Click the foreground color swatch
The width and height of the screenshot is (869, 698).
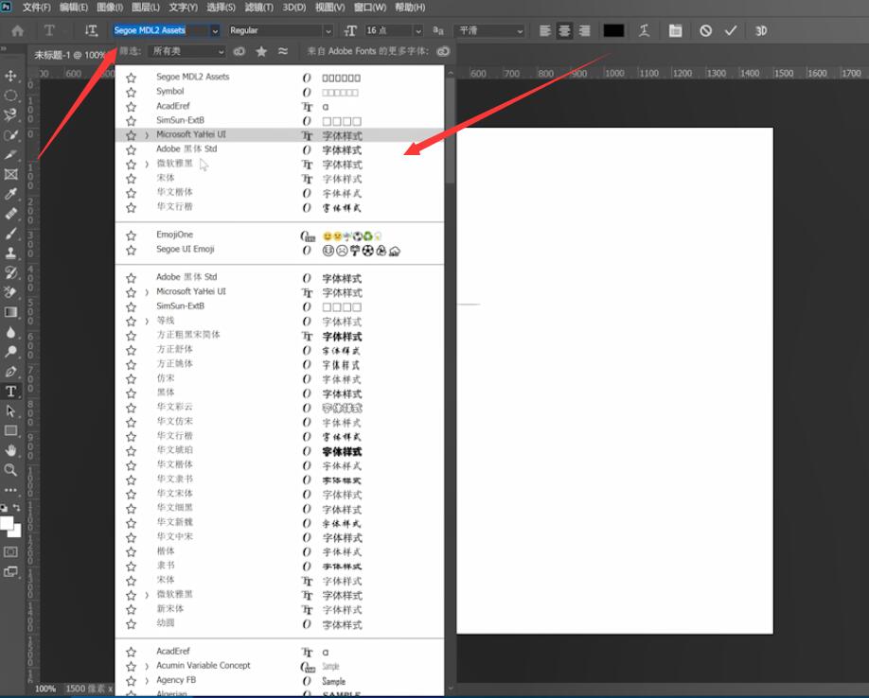(x=7, y=523)
